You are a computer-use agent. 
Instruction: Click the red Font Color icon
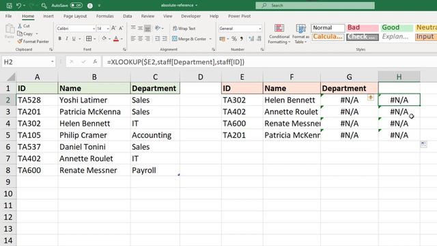(x=116, y=39)
